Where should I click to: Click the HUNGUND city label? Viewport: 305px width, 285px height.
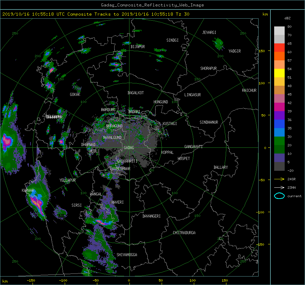click(x=161, y=102)
